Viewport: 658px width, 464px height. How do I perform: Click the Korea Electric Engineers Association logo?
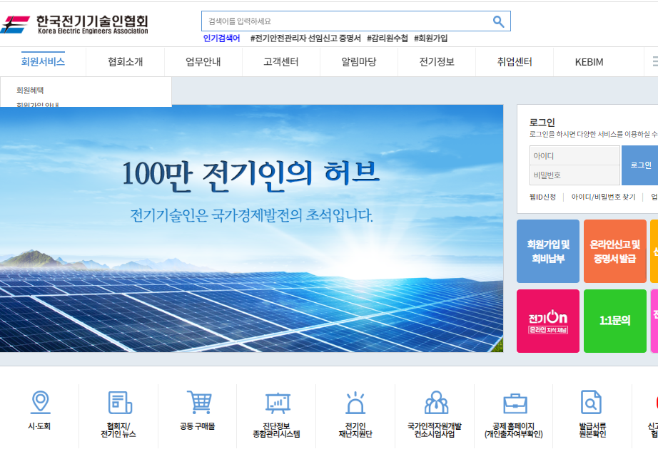(x=75, y=24)
